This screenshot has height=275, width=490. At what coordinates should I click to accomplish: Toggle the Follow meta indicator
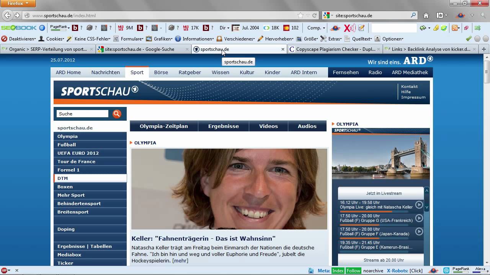(x=353, y=270)
